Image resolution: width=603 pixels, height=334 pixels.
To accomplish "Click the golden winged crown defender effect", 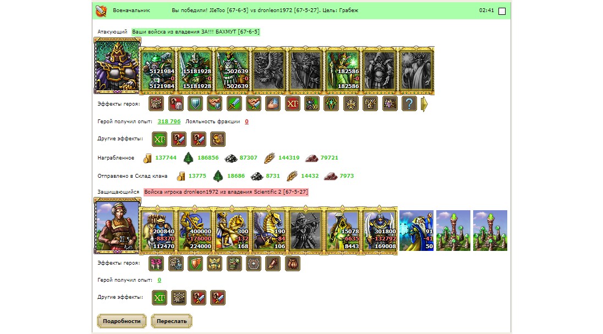I will coord(215,264).
